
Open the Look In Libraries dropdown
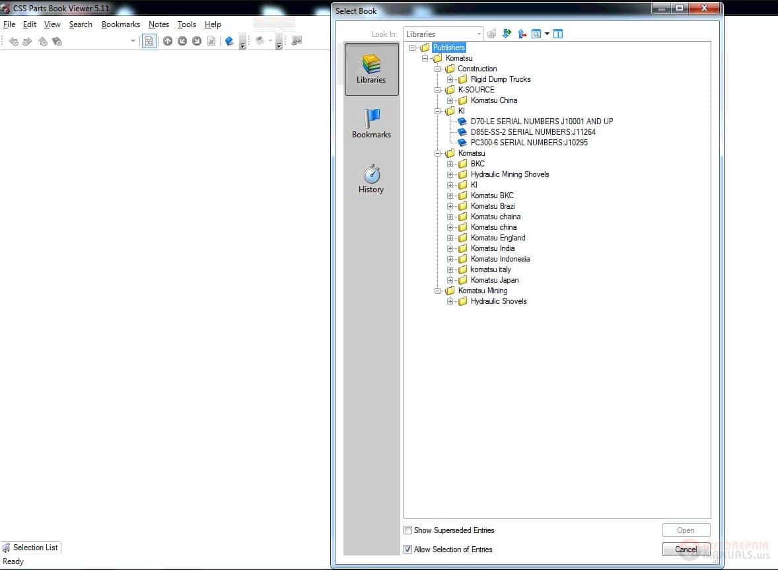point(443,34)
